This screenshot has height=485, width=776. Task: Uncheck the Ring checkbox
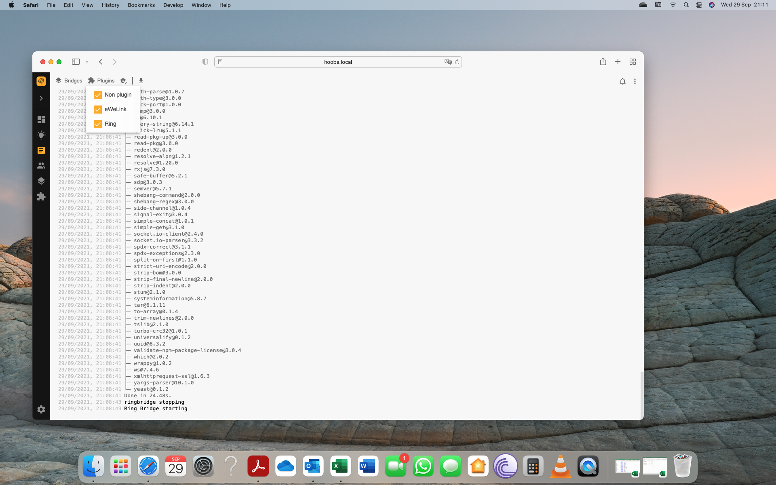(x=97, y=124)
